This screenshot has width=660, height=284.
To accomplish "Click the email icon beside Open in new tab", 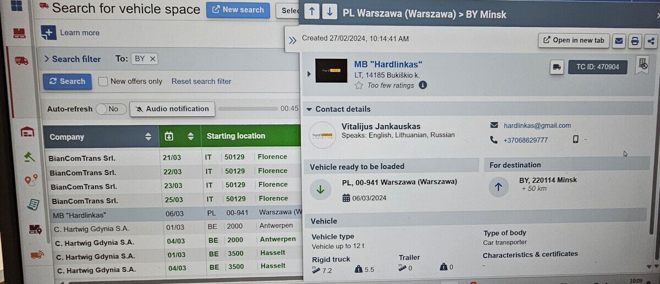I will (x=619, y=40).
